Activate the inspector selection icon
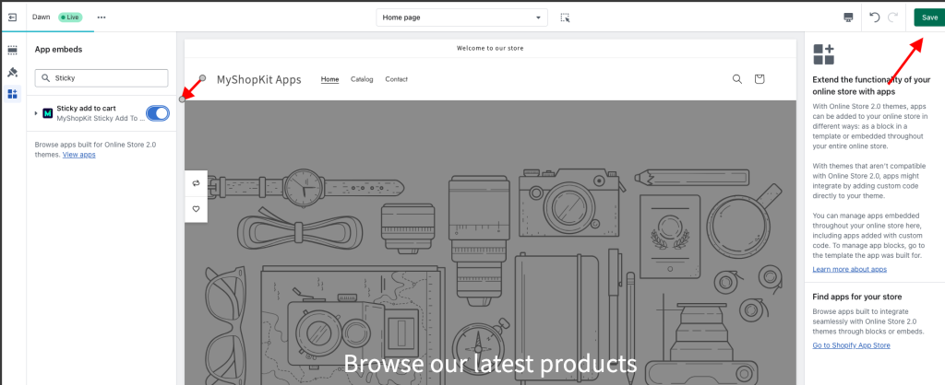The width and height of the screenshot is (945, 385). (x=565, y=17)
